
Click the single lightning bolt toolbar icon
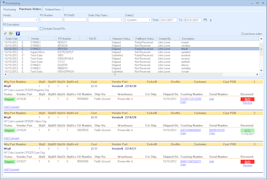5,33
